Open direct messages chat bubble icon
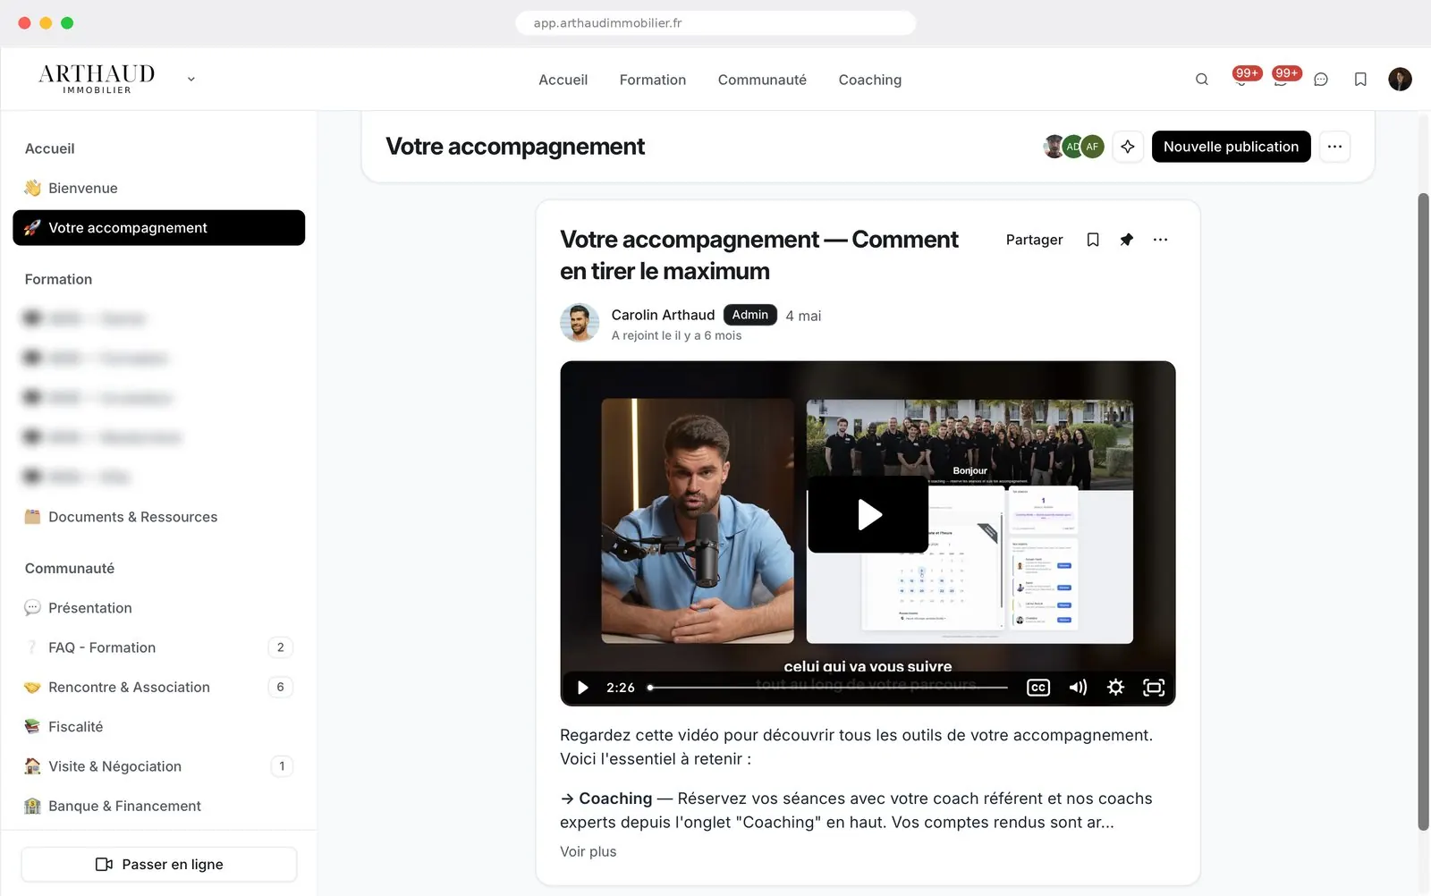Screen dimensions: 1431x896 [x=1321, y=80]
